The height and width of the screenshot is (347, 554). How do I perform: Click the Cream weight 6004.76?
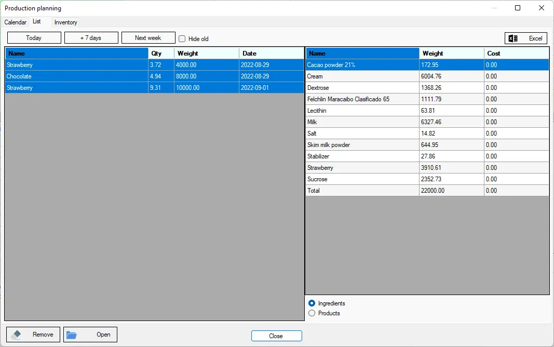coord(452,76)
